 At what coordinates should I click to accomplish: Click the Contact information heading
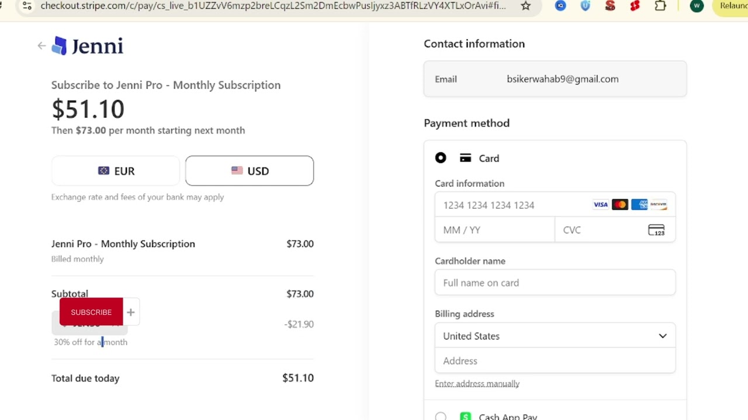474,44
